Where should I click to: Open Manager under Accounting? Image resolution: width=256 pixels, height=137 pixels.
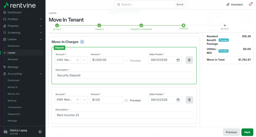12,121
